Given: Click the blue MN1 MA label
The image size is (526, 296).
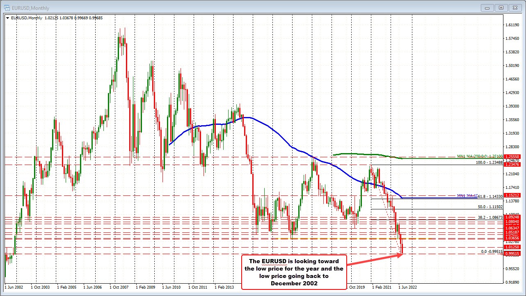Looking at the screenshot, I should [467, 196].
